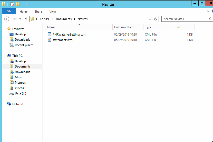Image resolution: width=213 pixels, height=142 pixels.
Task: Open Downloads under This PC
Action: [x=22, y=72]
